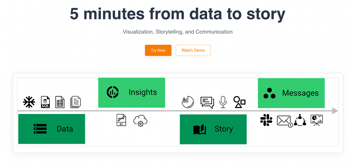
Task: Select the Story box with book icon
Action: [213, 129]
